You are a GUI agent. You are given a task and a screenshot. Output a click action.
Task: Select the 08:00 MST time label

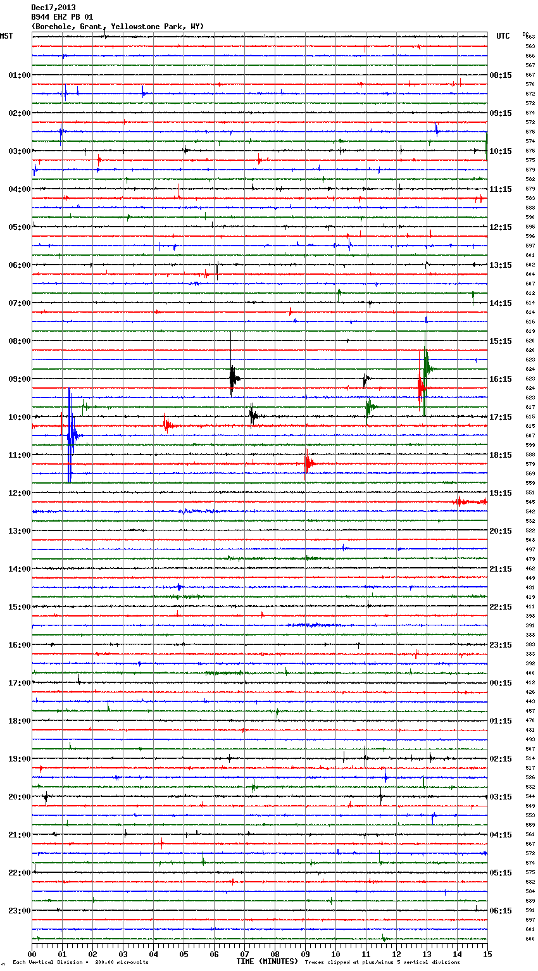(20, 341)
